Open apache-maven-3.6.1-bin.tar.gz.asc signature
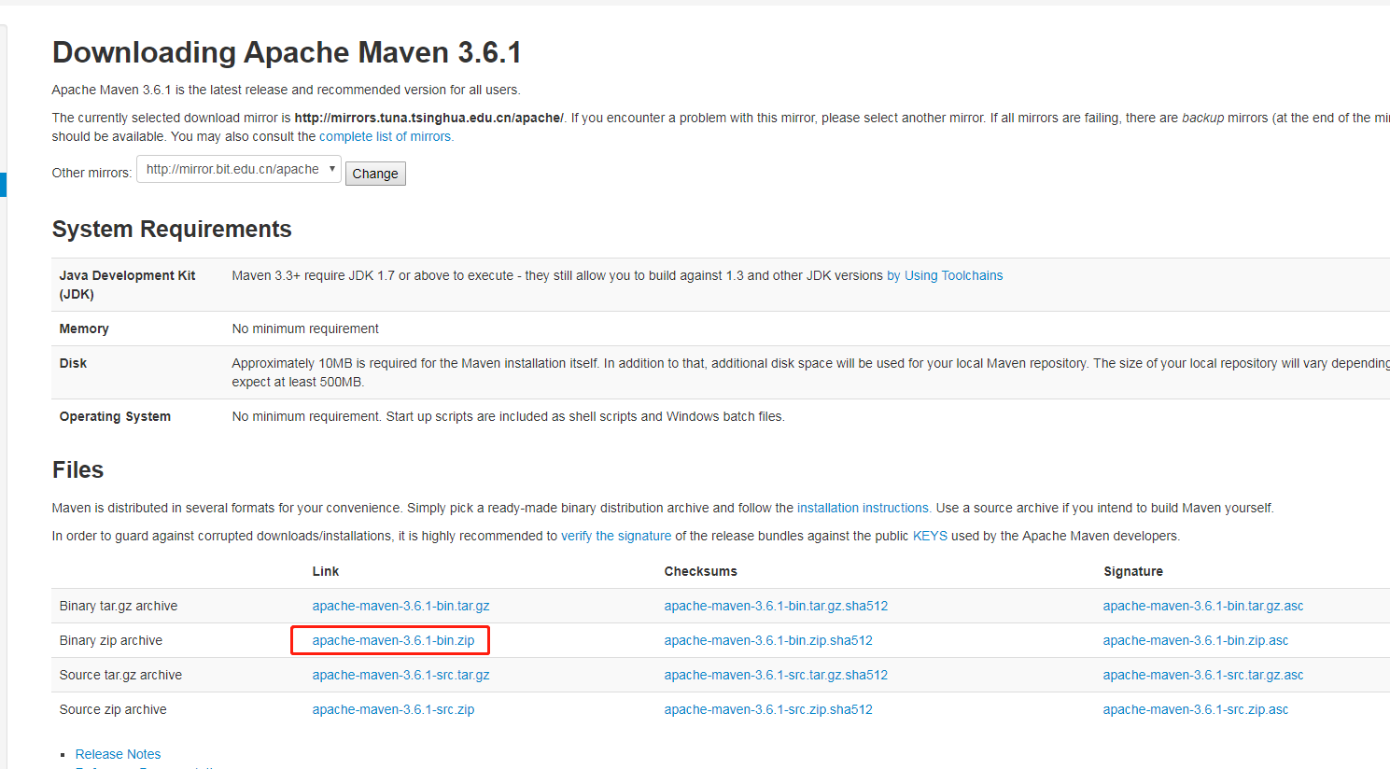Screen dimensions: 1390x769 click(1203, 606)
